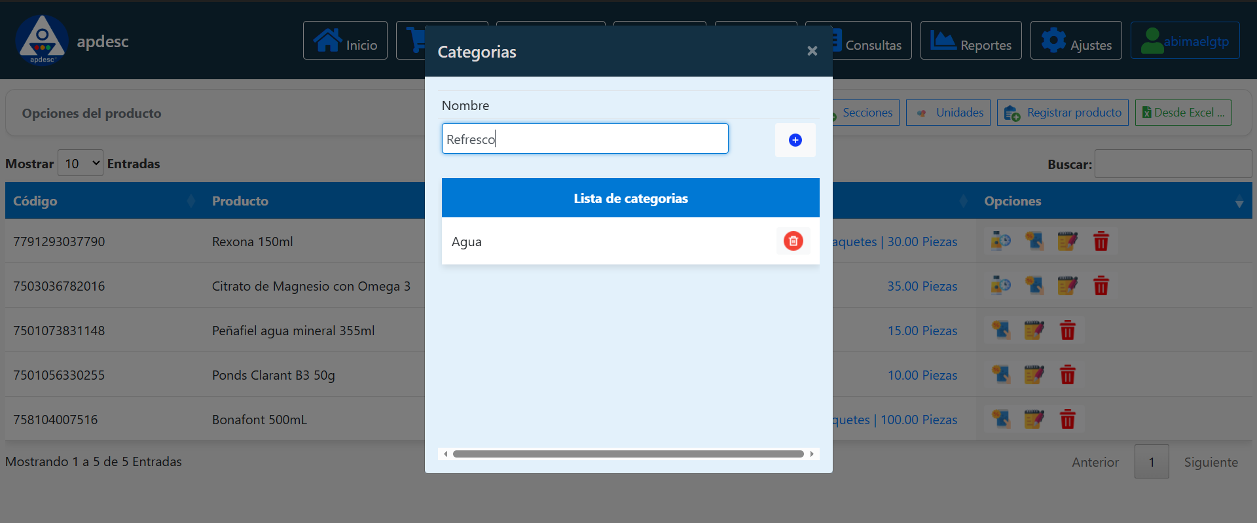The width and height of the screenshot is (1257, 523).
Task: Sort by the Opciones column arrow
Action: tap(1239, 202)
